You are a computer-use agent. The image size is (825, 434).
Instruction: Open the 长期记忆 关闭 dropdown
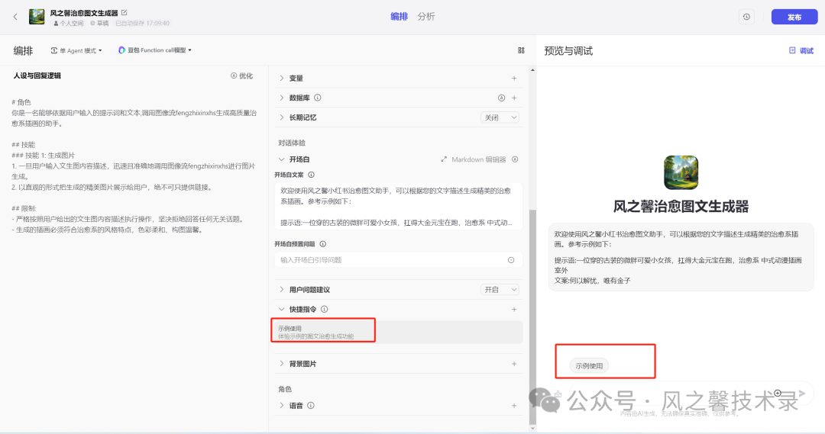tap(500, 117)
